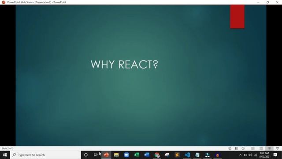Restore down the PowerPoint window

267,2
